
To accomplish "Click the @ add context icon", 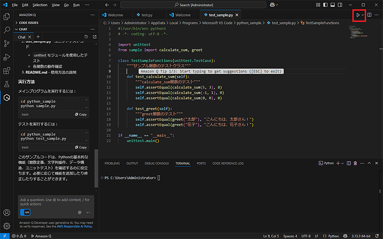I will [x=80, y=212].
